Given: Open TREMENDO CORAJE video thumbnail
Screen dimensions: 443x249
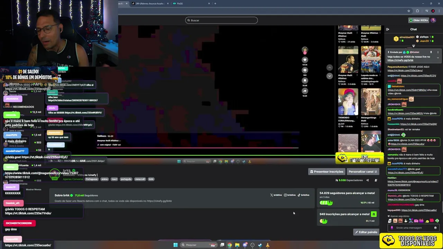Looking at the screenshot, I should pyautogui.click(x=348, y=102).
